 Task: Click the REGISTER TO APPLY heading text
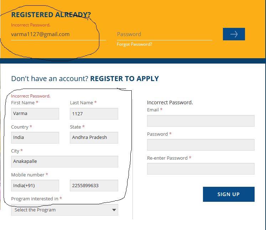point(124,79)
